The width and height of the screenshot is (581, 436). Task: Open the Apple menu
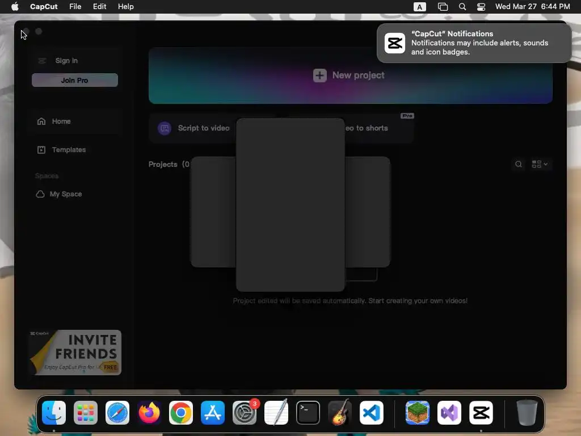click(15, 7)
